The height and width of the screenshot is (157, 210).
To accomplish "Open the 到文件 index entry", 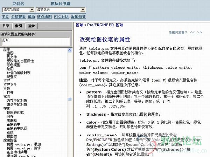I will coord(12,57).
